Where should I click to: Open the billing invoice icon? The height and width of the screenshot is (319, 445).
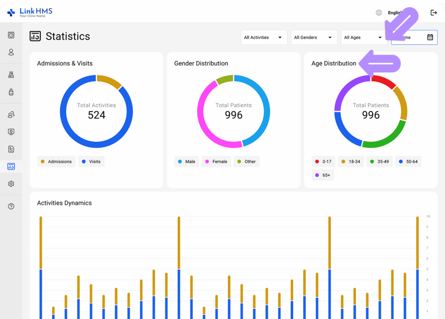tap(11, 149)
